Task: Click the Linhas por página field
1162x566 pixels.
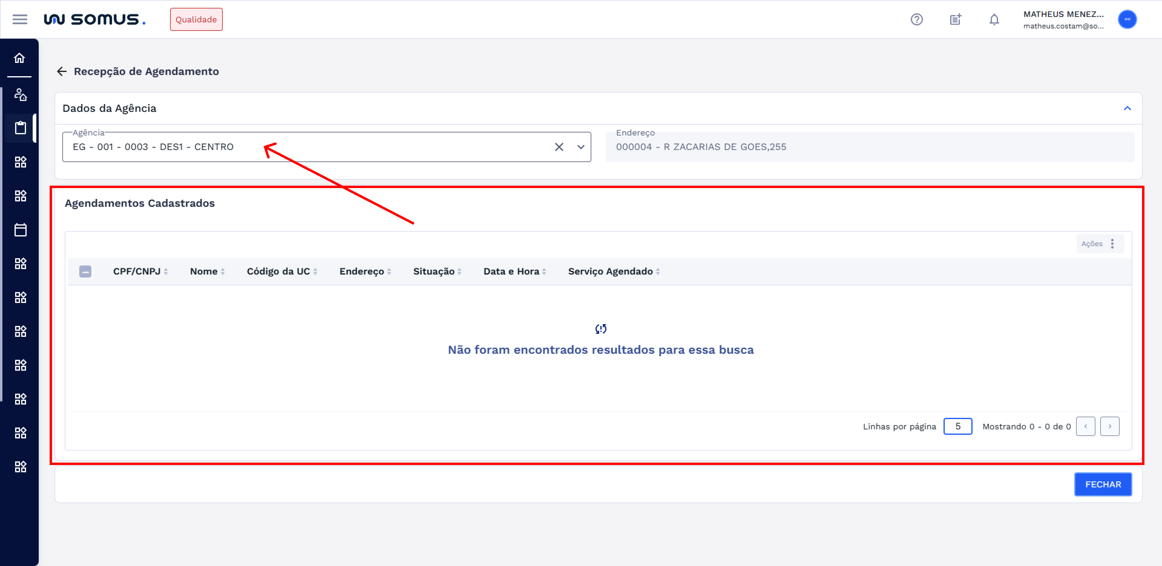Action: 957,426
